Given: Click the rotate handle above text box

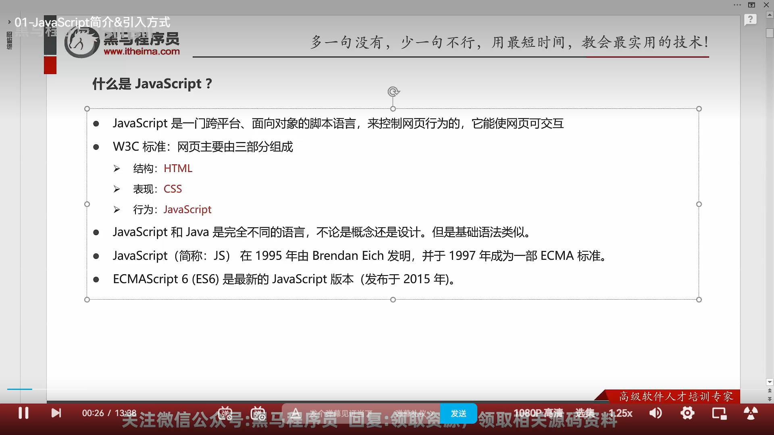Looking at the screenshot, I should click(393, 91).
